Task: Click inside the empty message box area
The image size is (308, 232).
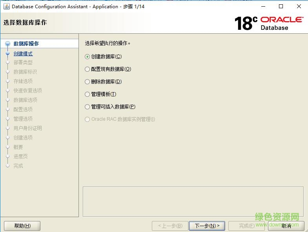Action: click(193, 201)
